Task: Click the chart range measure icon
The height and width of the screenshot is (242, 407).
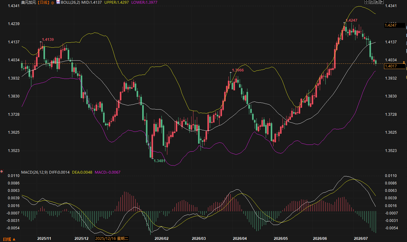Action: [x=372, y=2]
